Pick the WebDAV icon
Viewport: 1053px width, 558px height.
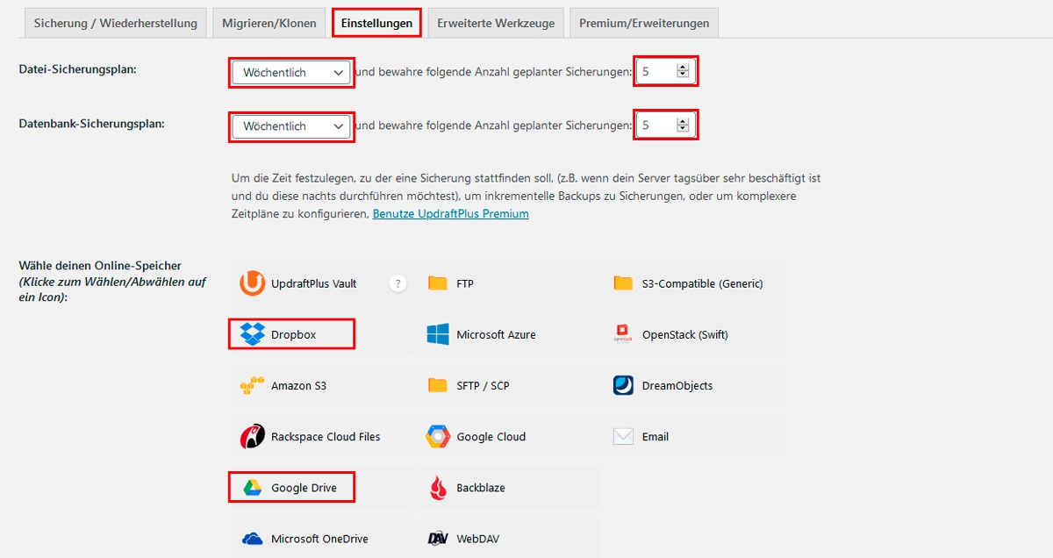click(438, 539)
